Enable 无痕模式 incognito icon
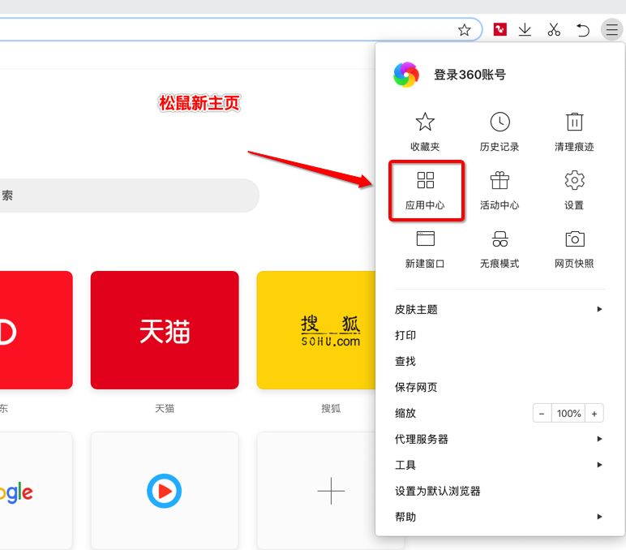The image size is (626, 550). pos(500,238)
